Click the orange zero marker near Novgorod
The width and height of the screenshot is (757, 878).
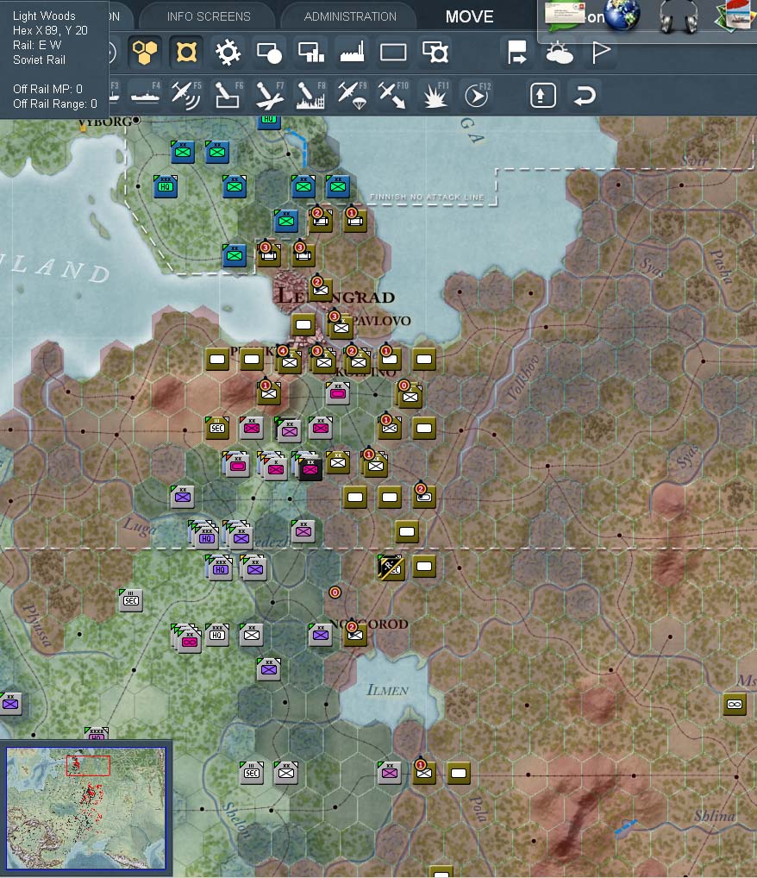[x=335, y=592]
